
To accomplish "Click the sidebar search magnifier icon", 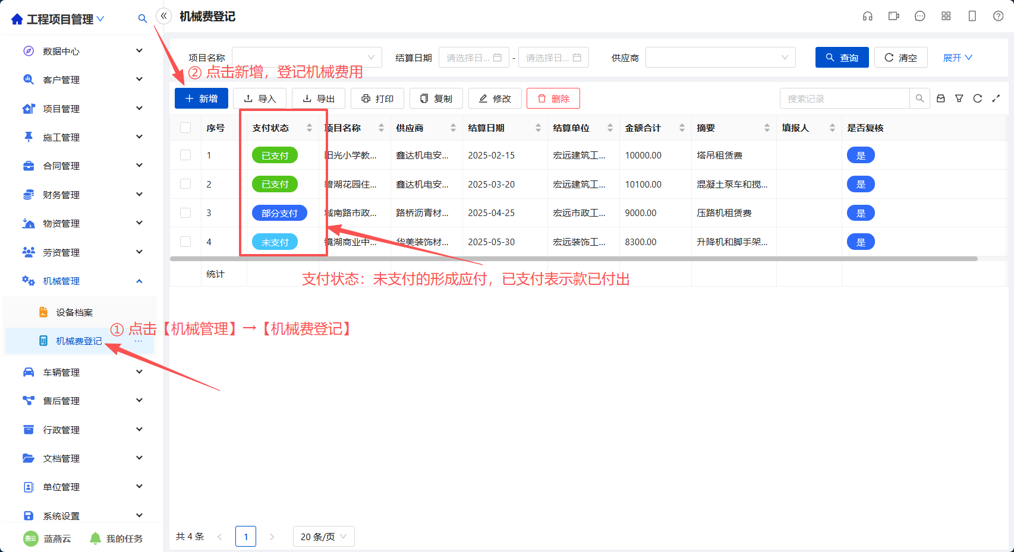I will [x=142, y=19].
